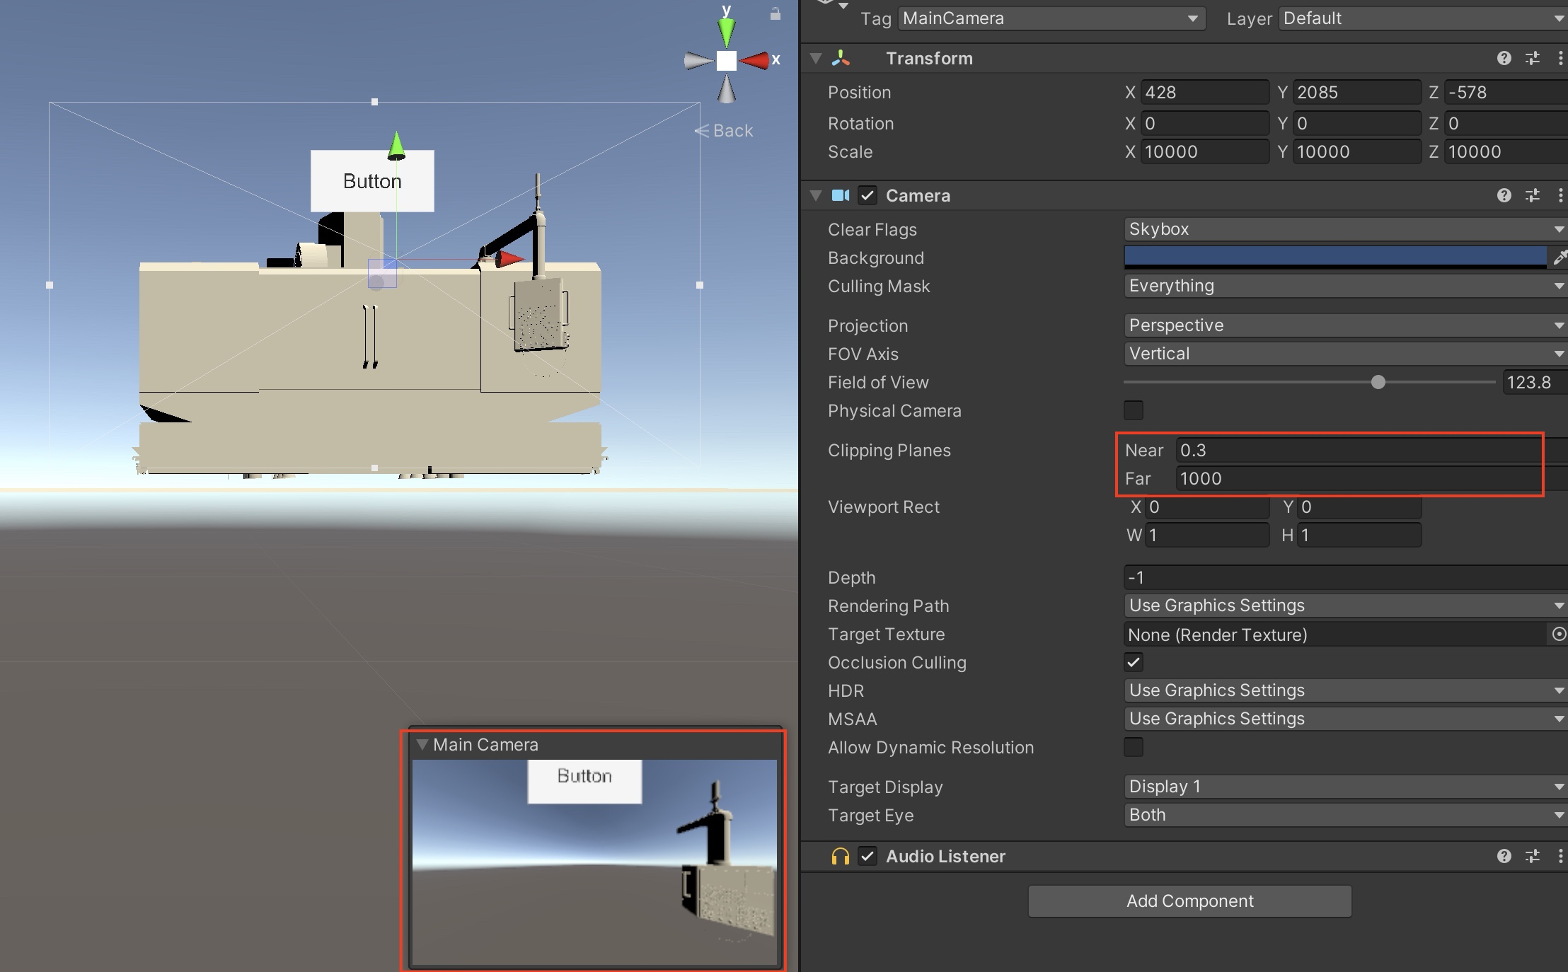The image size is (1568, 972).
Task: Click the red X axis gizmo cone
Action: [x=754, y=61]
